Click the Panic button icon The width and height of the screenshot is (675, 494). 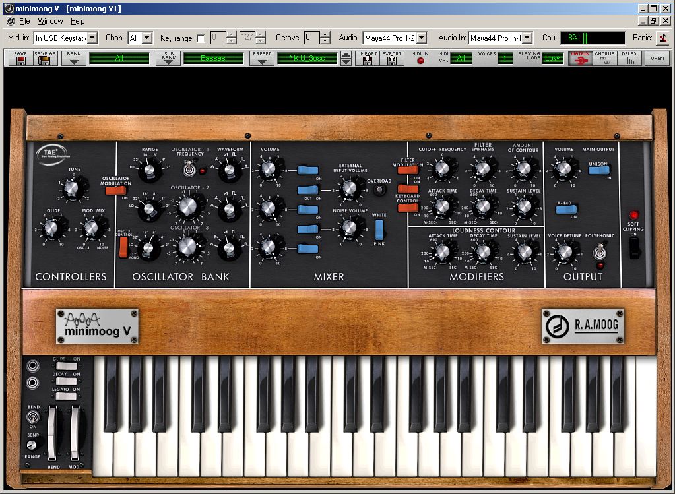662,38
